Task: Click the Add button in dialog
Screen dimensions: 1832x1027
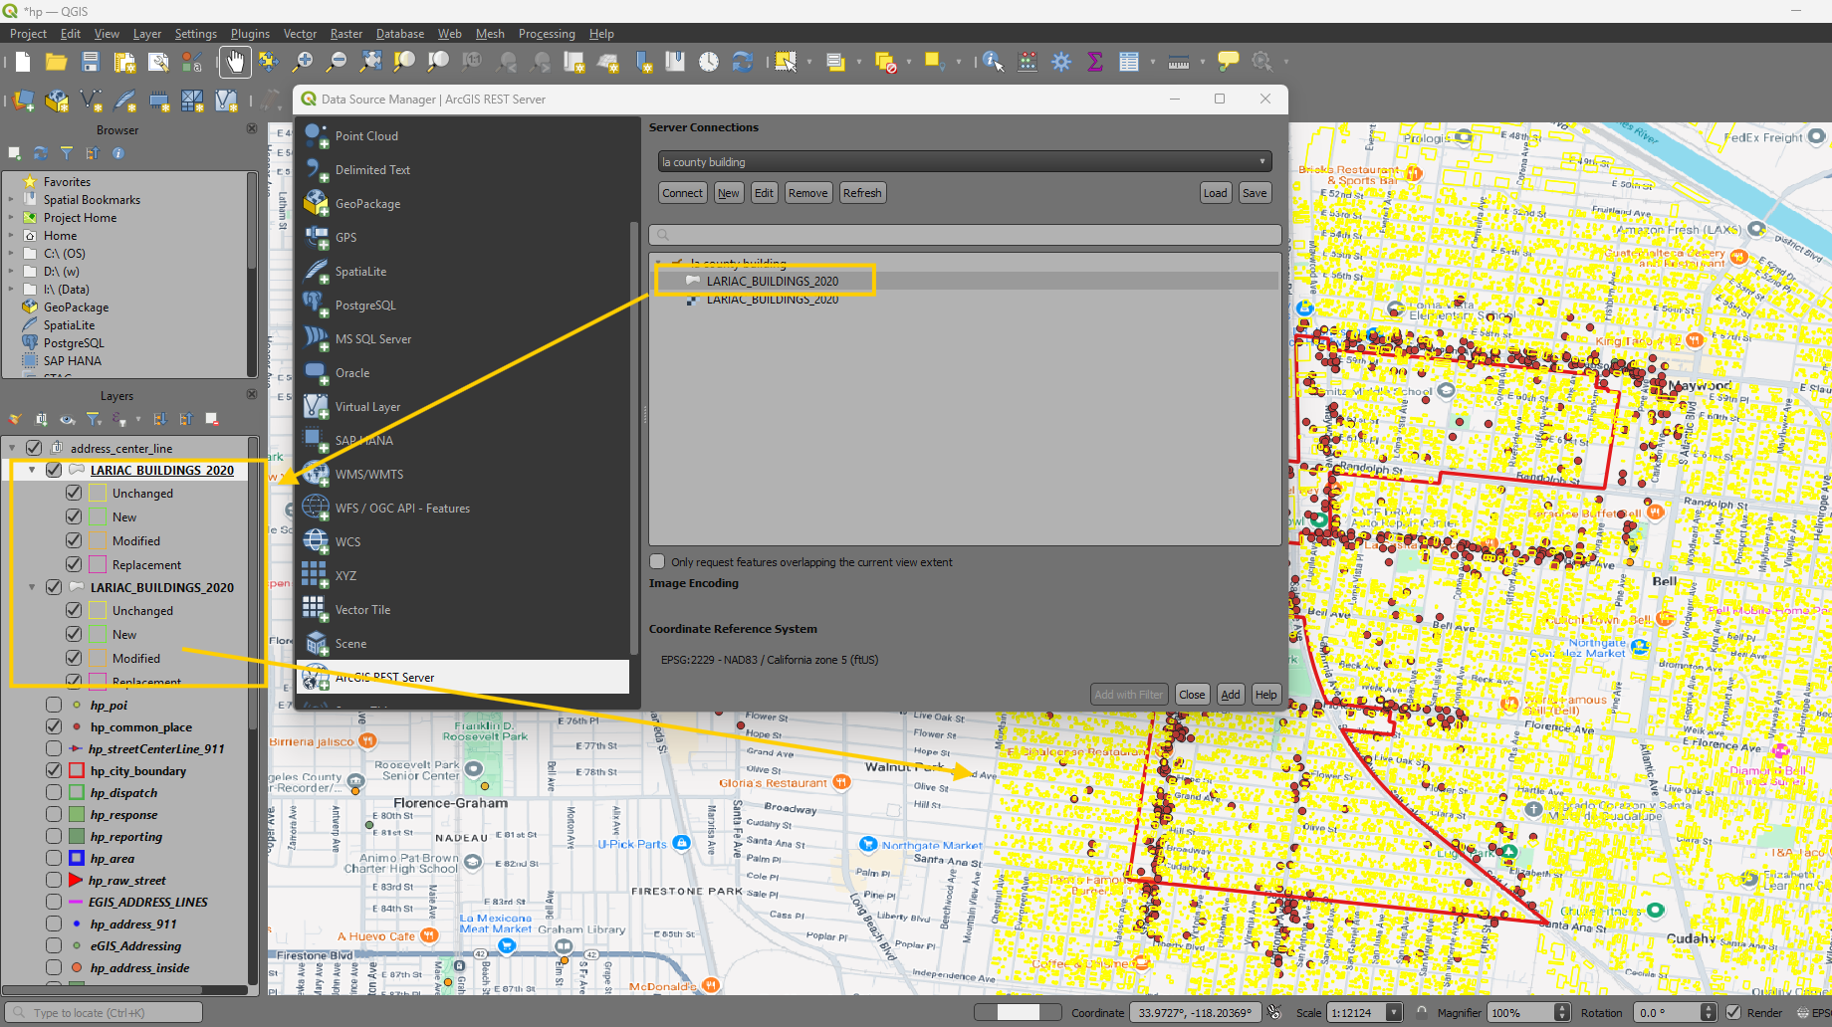Action: [1231, 695]
